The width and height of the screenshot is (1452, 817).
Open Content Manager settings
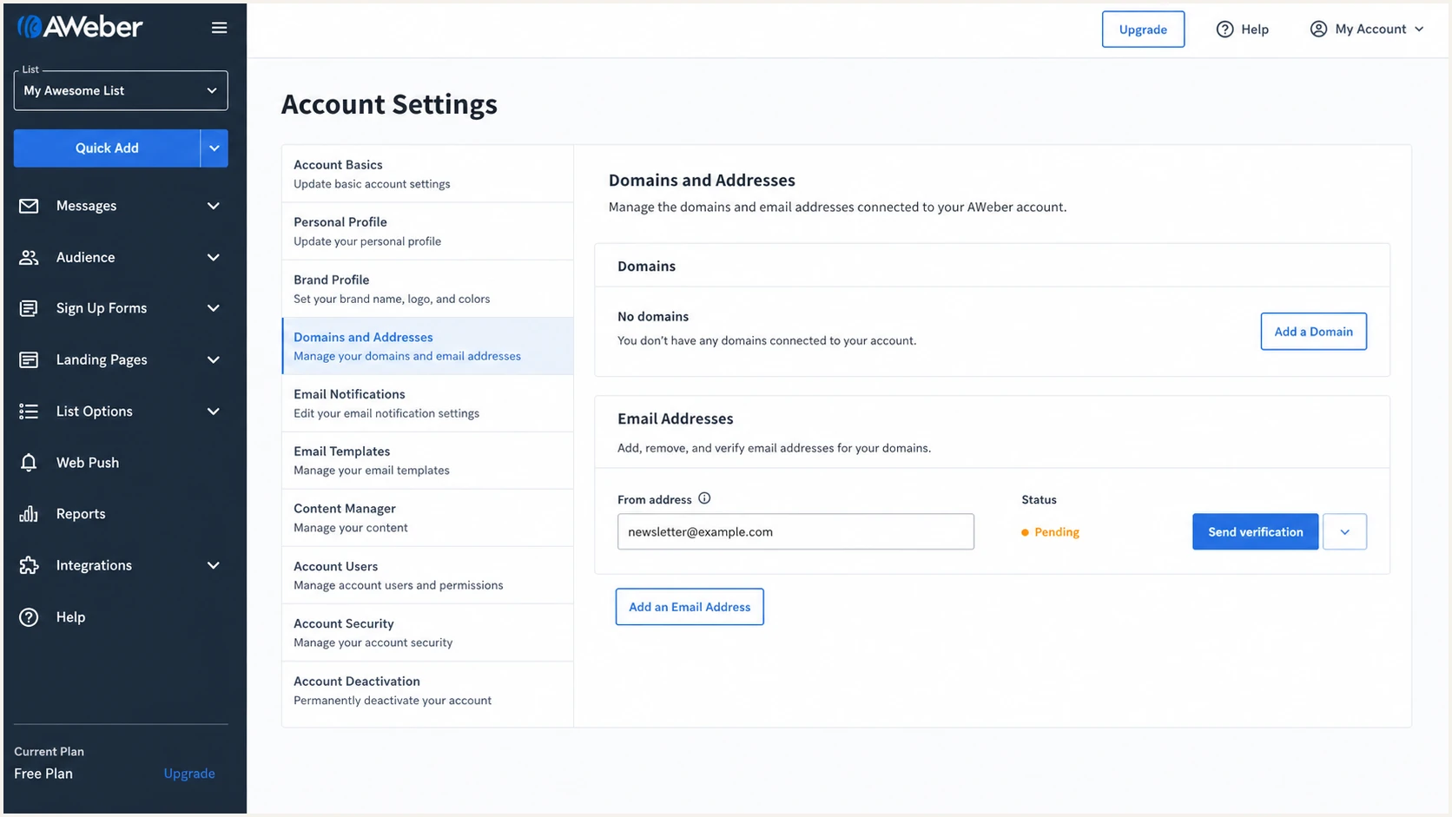[x=427, y=517]
